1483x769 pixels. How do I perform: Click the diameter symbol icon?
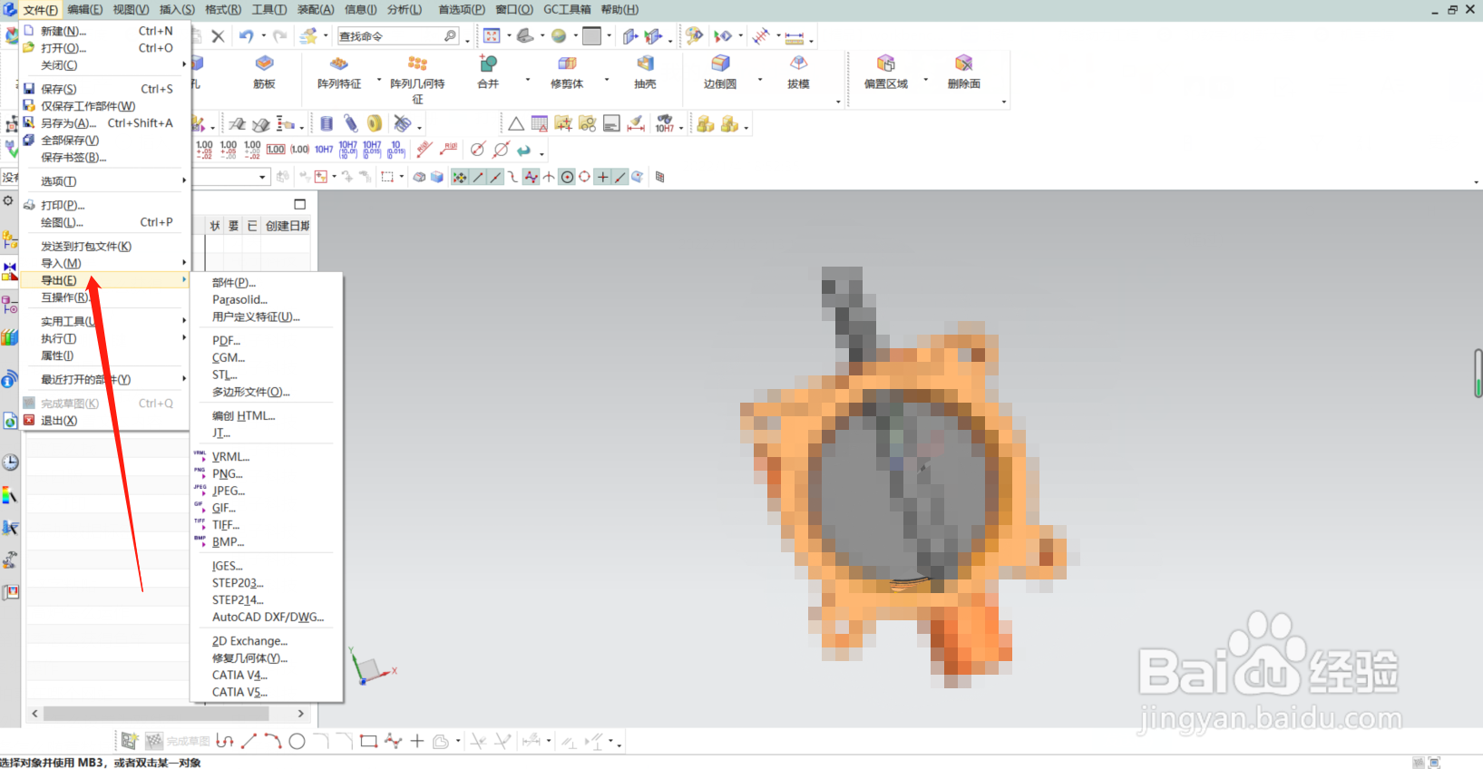pos(478,150)
